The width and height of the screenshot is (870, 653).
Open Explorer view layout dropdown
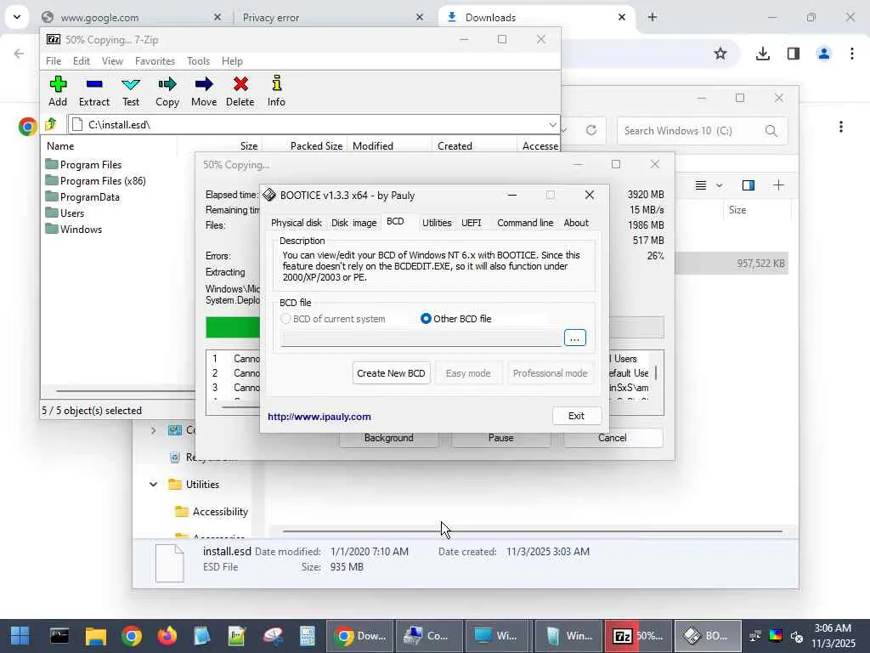tap(719, 185)
